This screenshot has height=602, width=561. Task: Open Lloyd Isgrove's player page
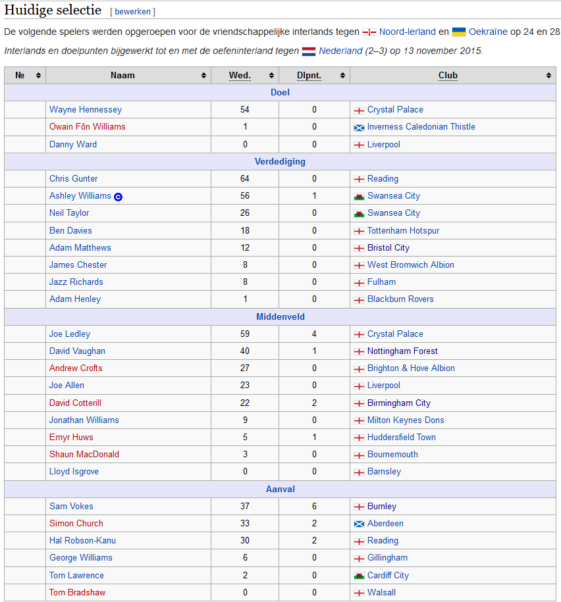(x=74, y=472)
